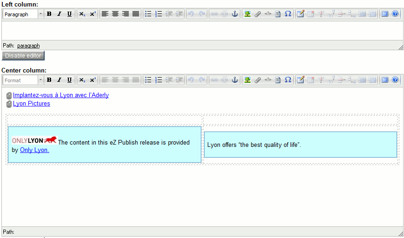This screenshot has width=404, height=238.
Task: Click inside the Left column text area
Action: click(202, 30)
